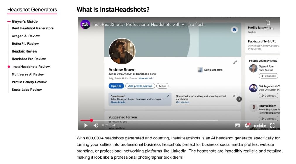Mute the video with the speaker icon
Screen dimensions: 296x164
(96, 125)
